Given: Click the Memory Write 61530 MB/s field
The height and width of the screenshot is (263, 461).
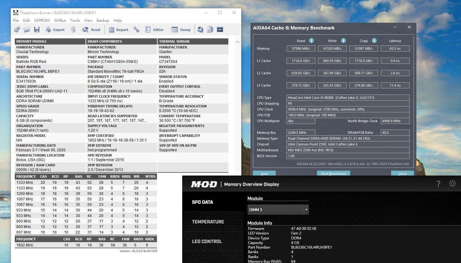Looking at the screenshot, I should (x=332, y=48).
